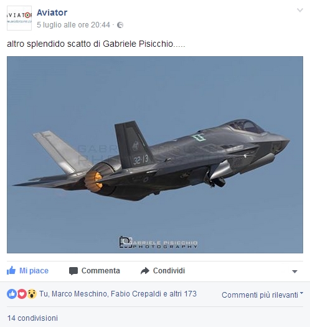Image resolution: width=310 pixels, height=327 pixels.
Task: Open the Commenti più rilevanti dropdown
Action: pyautogui.click(x=262, y=295)
